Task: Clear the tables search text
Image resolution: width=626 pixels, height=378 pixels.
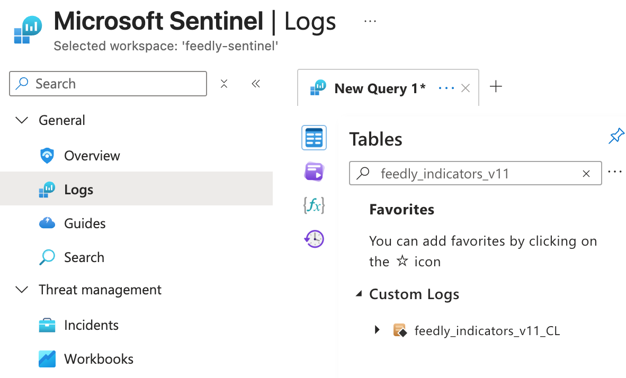Action: (586, 174)
